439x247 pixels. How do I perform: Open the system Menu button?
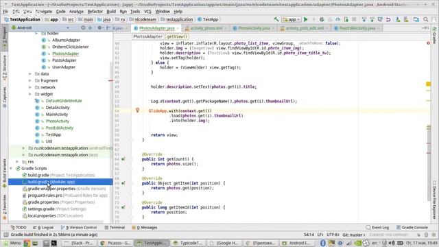point(12,243)
